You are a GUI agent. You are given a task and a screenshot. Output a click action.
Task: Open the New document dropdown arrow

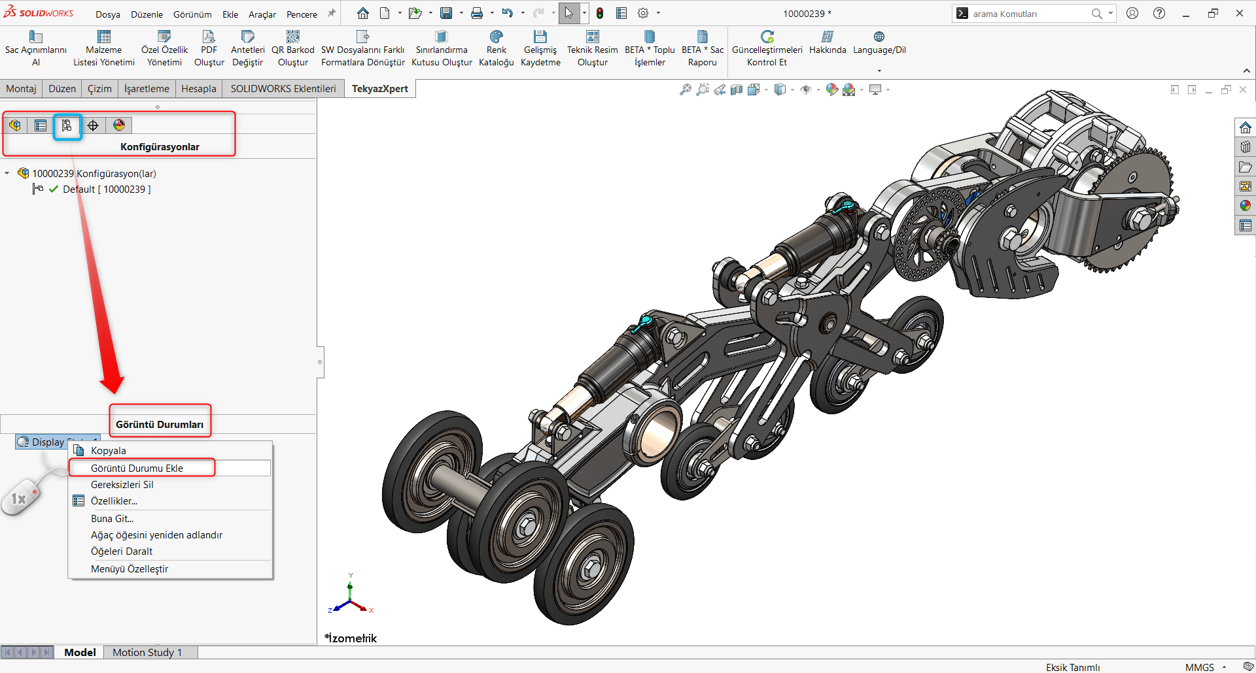click(399, 13)
